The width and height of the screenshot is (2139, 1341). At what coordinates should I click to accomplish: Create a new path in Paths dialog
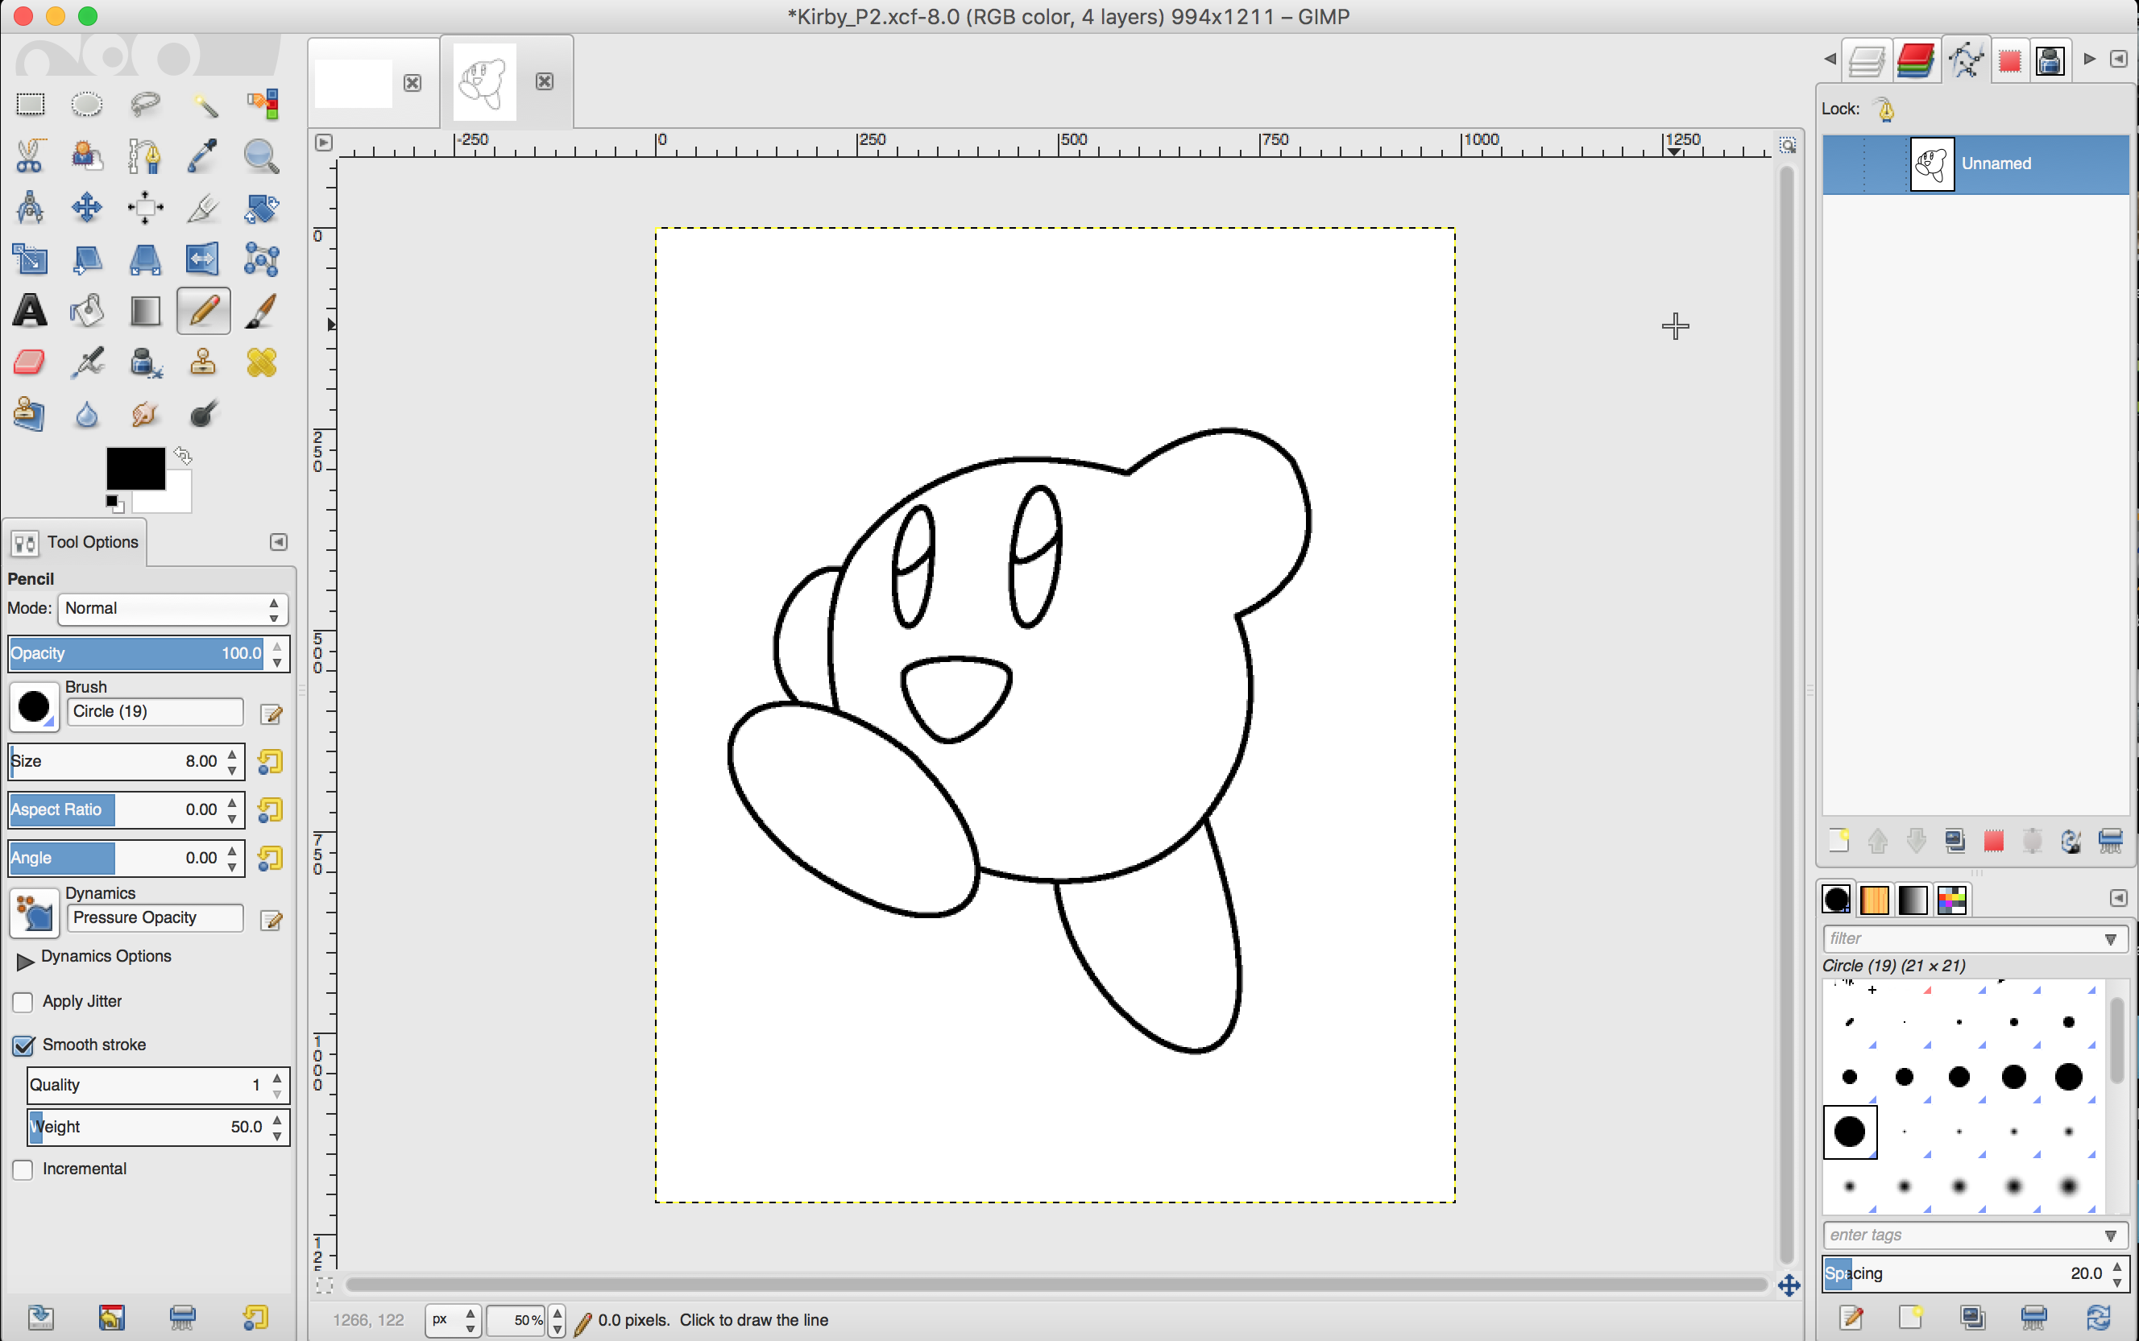pos(1838,841)
